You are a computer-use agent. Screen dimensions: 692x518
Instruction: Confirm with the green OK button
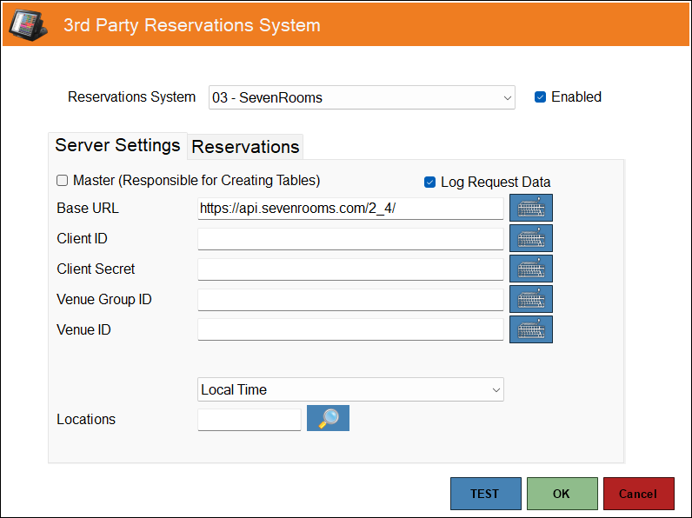(x=562, y=494)
